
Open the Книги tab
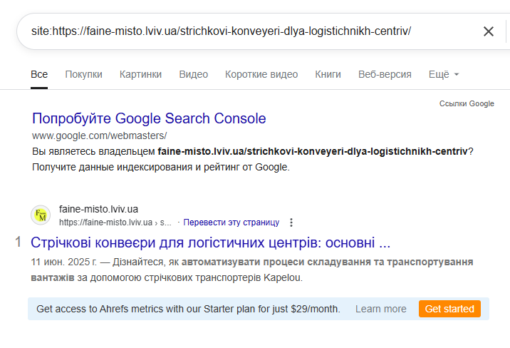tap(328, 75)
